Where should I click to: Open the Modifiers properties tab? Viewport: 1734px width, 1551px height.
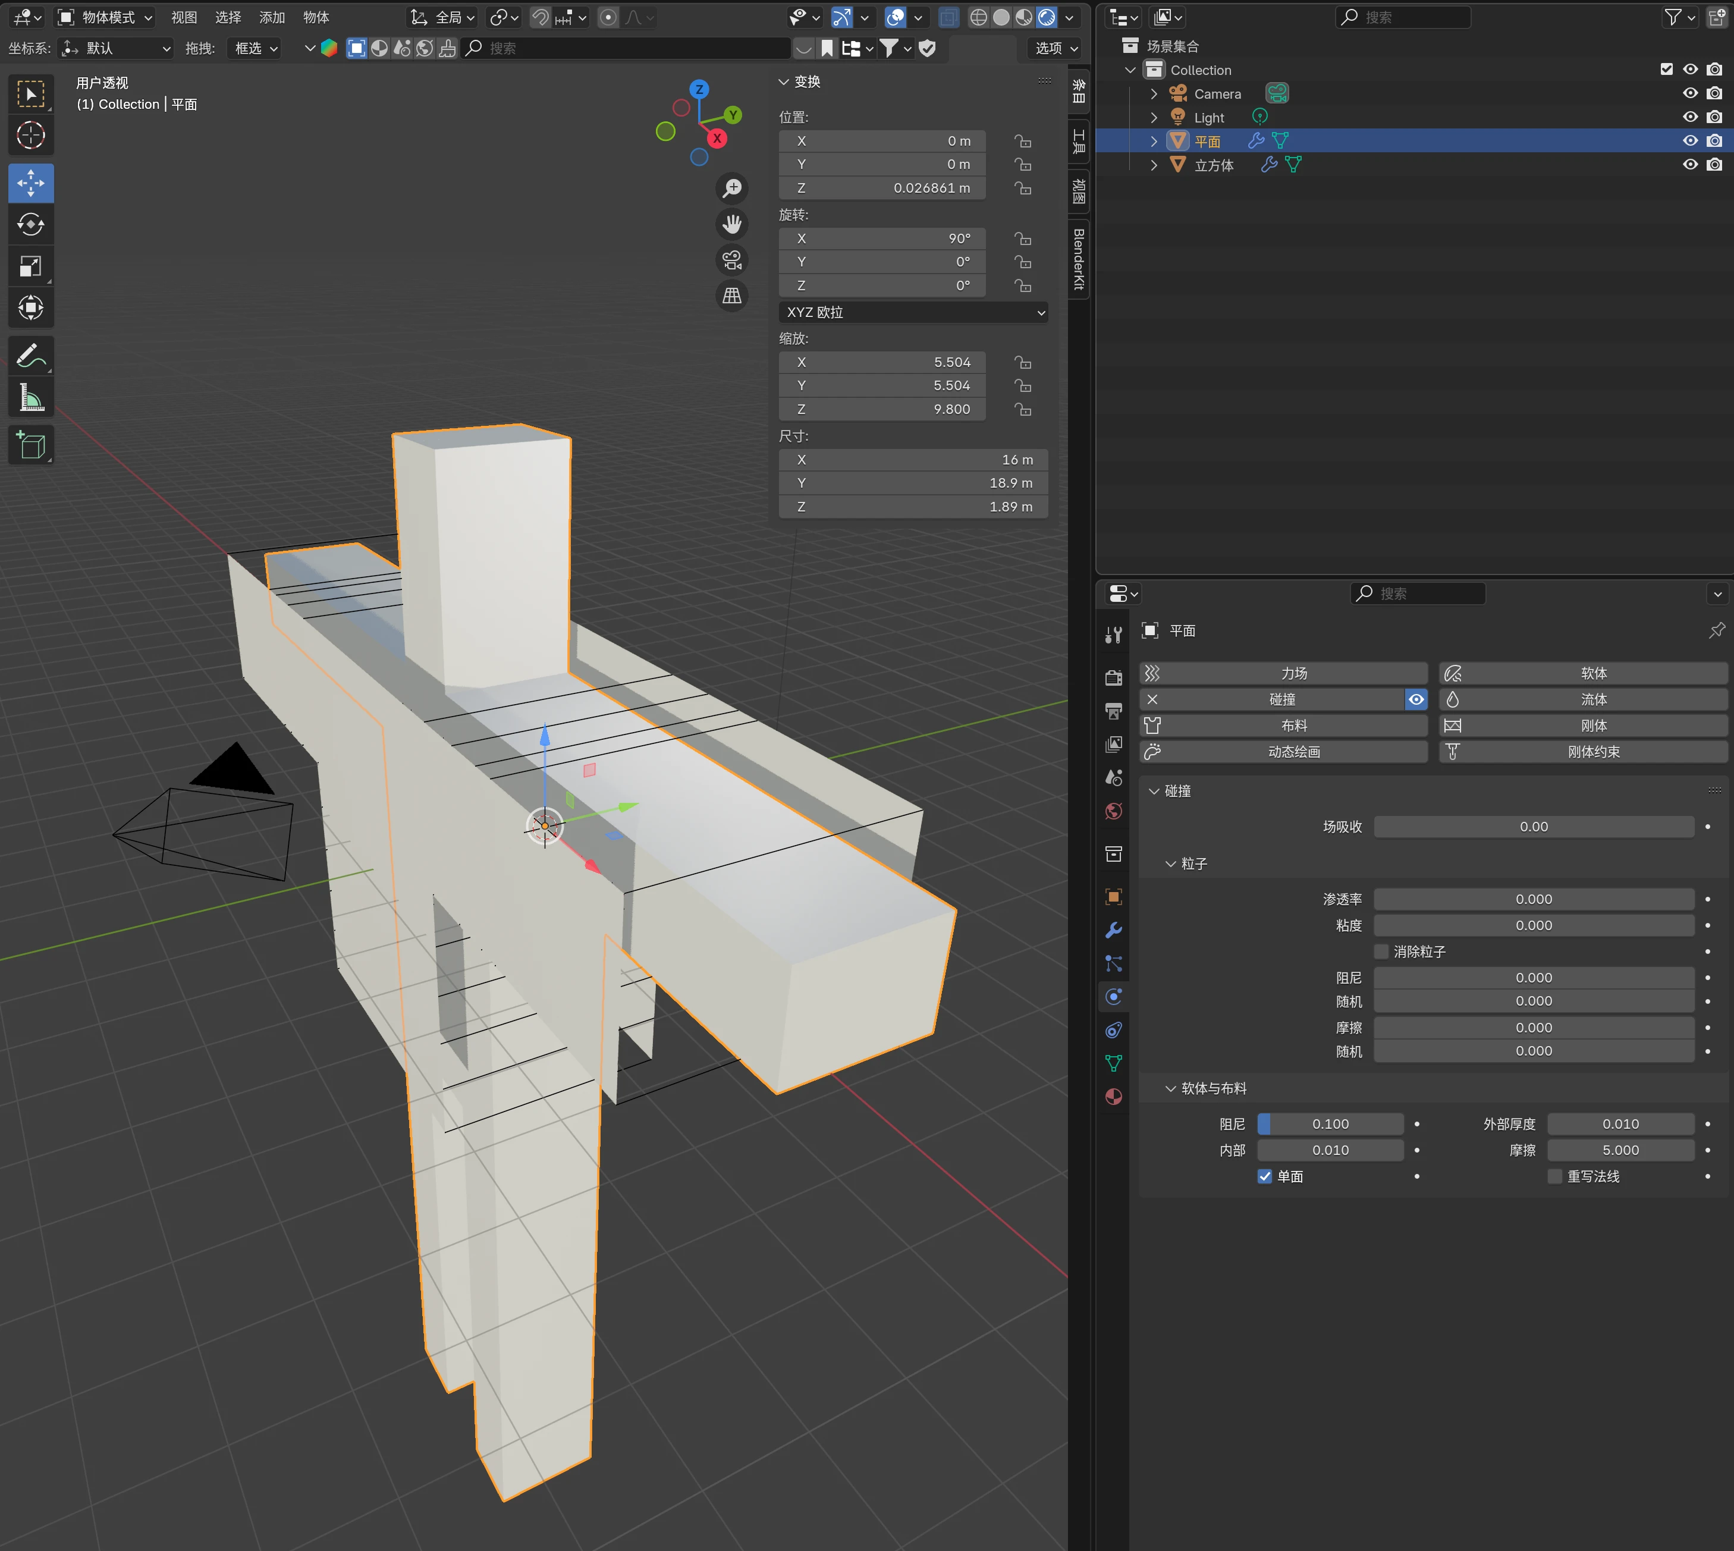pyautogui.click(x=1114, y=930)
